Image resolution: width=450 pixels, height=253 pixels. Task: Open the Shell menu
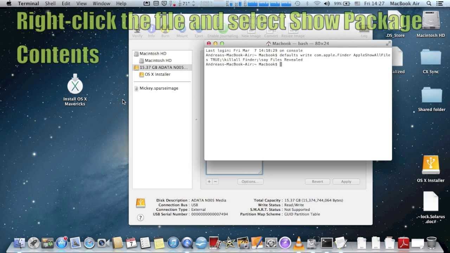click(x=50, y=4)
